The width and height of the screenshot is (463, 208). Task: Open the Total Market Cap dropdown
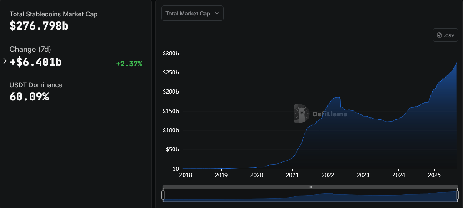(192, 13)
